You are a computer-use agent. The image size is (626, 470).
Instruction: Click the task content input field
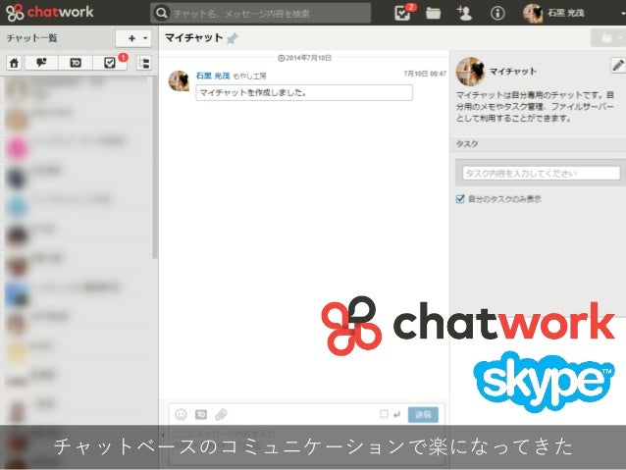pyautogui.click(x=541, y=174)
